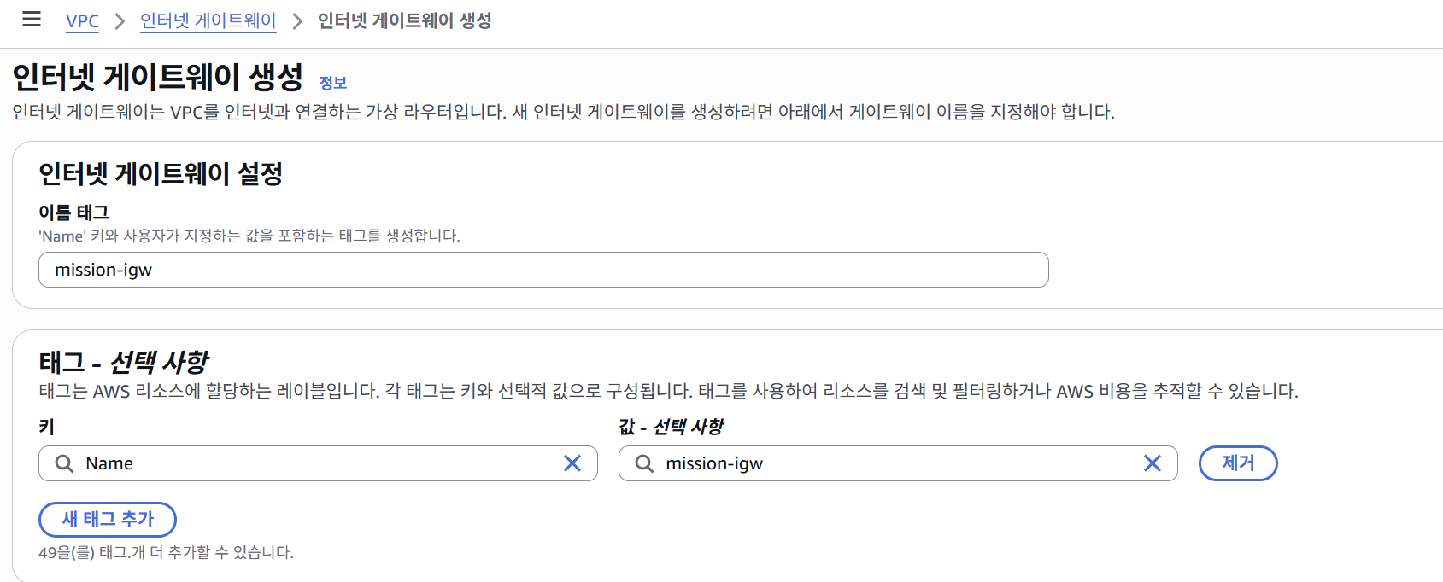
Task: Navigate to 인터넷 게이트웨이 breadcrumb link
Action: coord(208,21)
